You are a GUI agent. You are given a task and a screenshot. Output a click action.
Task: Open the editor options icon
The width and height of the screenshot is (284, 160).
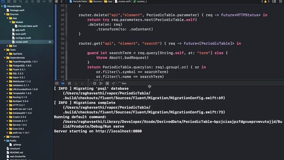click(274, 1)
